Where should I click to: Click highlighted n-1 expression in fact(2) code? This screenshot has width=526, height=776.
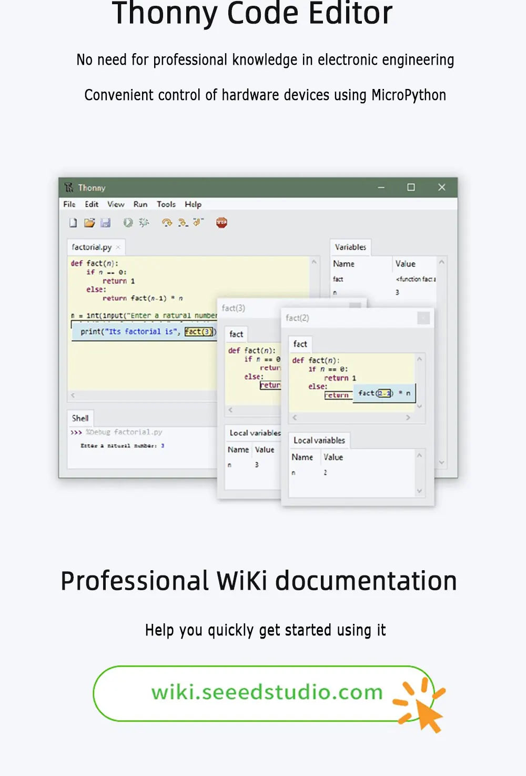[x=385, y=393]
